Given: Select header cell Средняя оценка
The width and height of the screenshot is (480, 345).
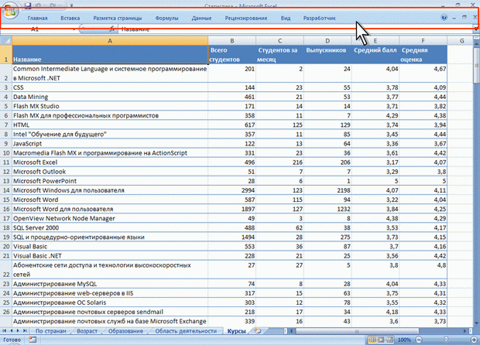Looking at the screenshot, I should 423,54.
